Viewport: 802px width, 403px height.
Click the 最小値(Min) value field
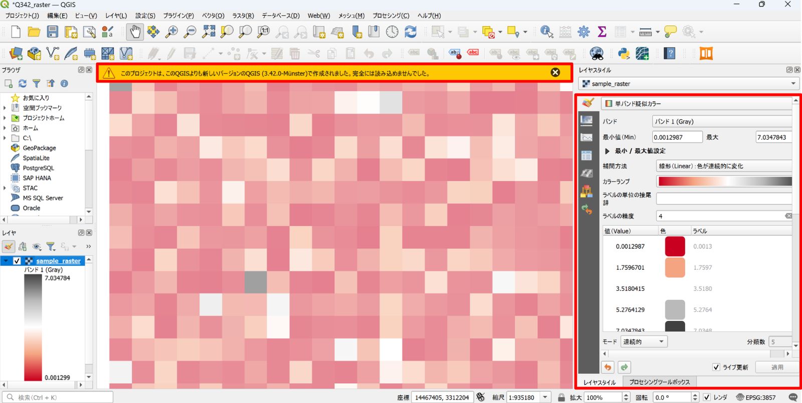677,137
